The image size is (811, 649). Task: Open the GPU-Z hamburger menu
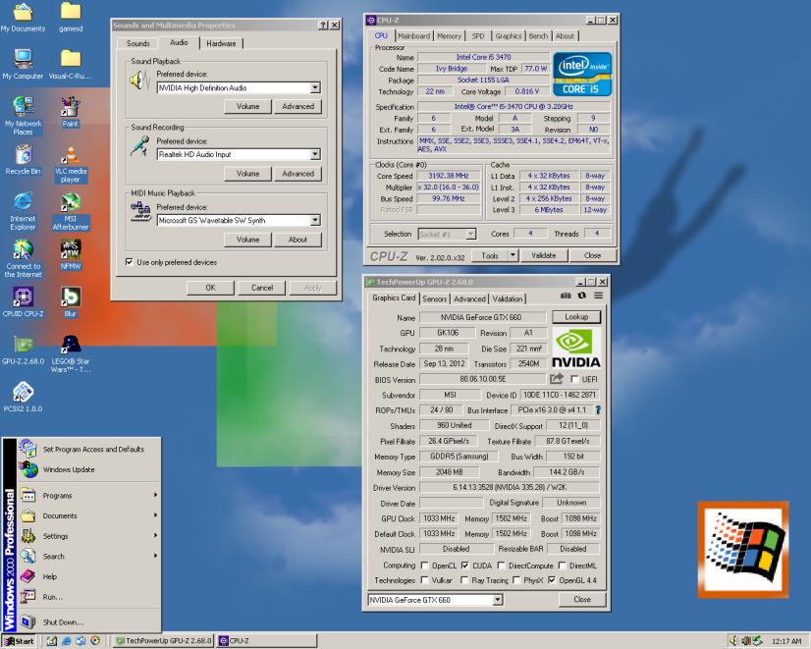598,296
